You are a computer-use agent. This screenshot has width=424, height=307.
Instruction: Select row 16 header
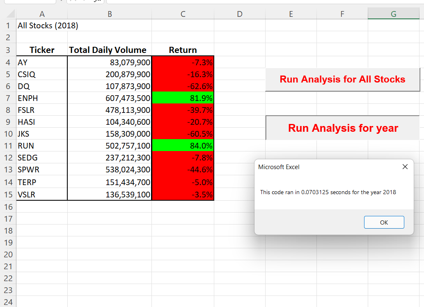(8, 207)
